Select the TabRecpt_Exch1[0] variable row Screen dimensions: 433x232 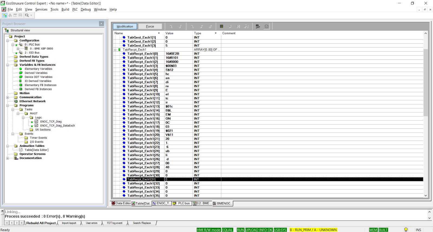tap(268, 54)
